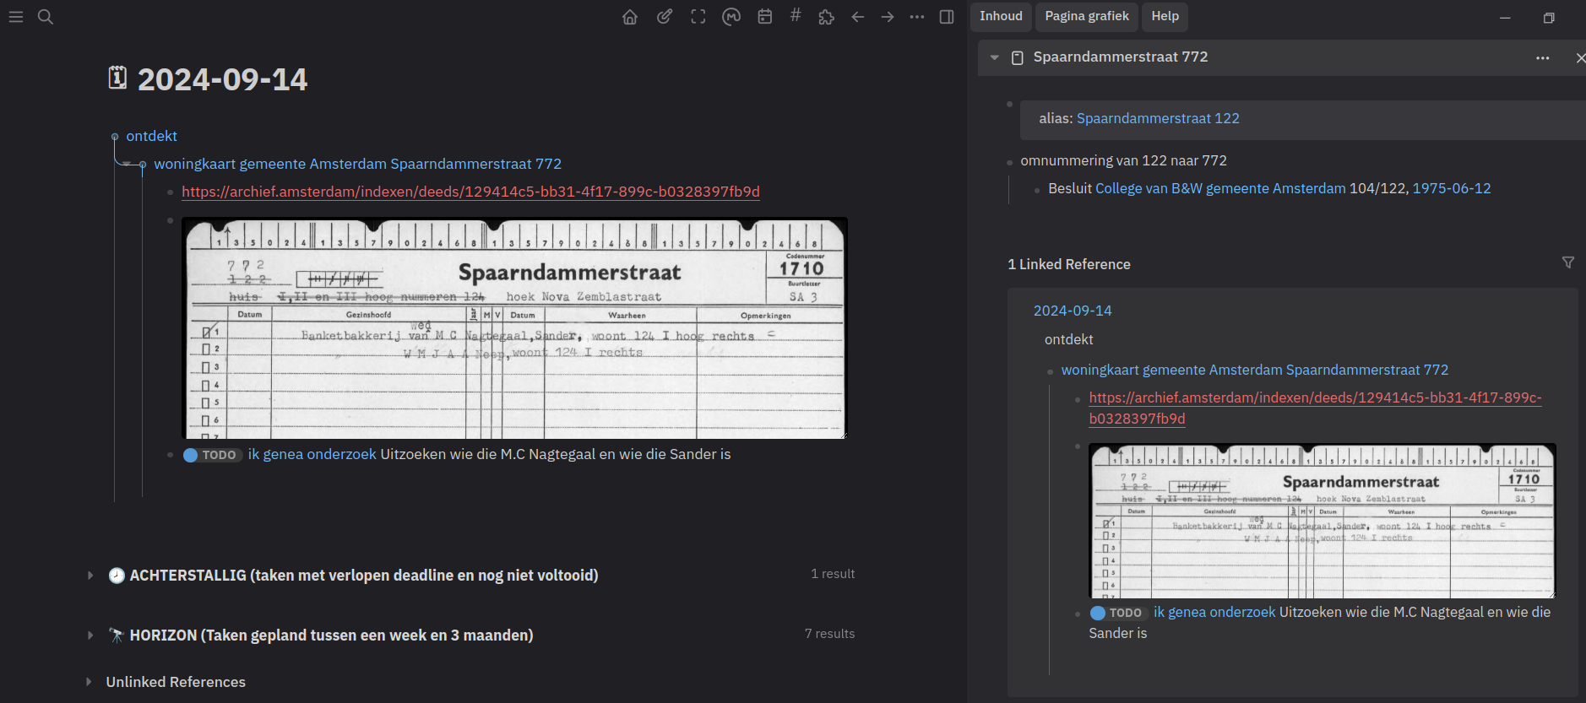This screenshot has width=1586, height=703.
Task: Open plugins via puzzle piece icon
Action: pyautogui.click(x=826, y=17)
